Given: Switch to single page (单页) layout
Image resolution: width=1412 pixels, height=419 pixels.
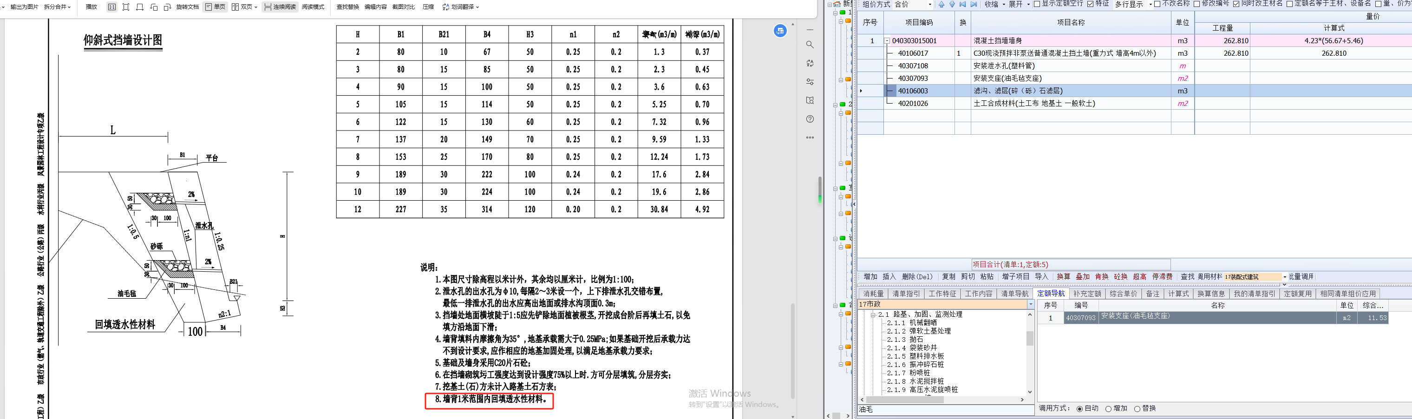Looking at the screenshot, I should pyautogui.click(x=216, y=7).
